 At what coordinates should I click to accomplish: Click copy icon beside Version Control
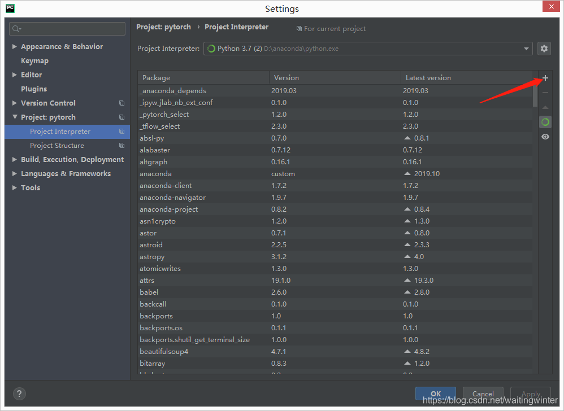[122, 103]
